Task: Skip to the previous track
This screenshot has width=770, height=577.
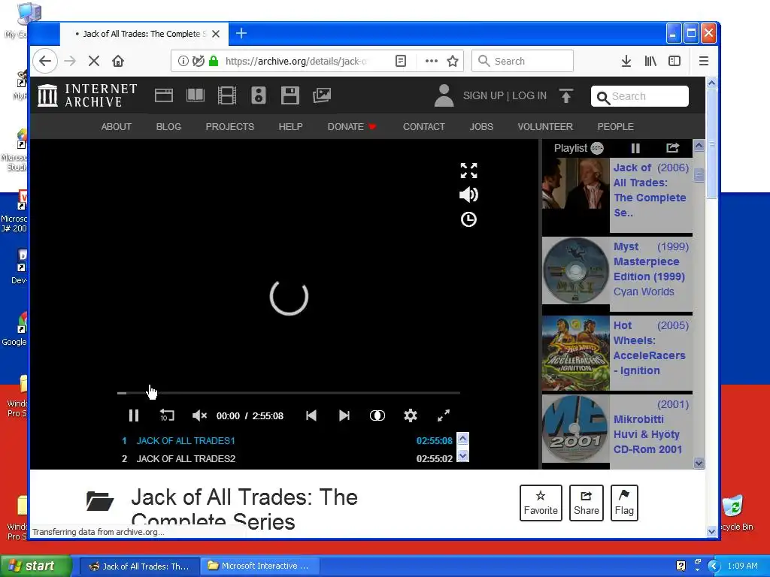Action: 311,415
